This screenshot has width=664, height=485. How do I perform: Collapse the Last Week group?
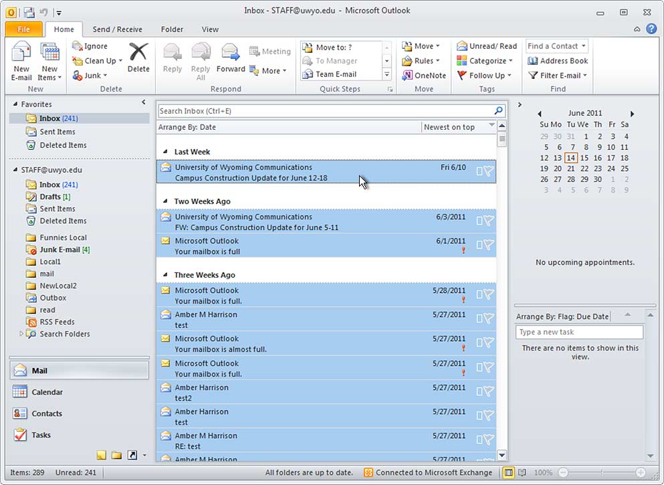click(x=165, y=151)
